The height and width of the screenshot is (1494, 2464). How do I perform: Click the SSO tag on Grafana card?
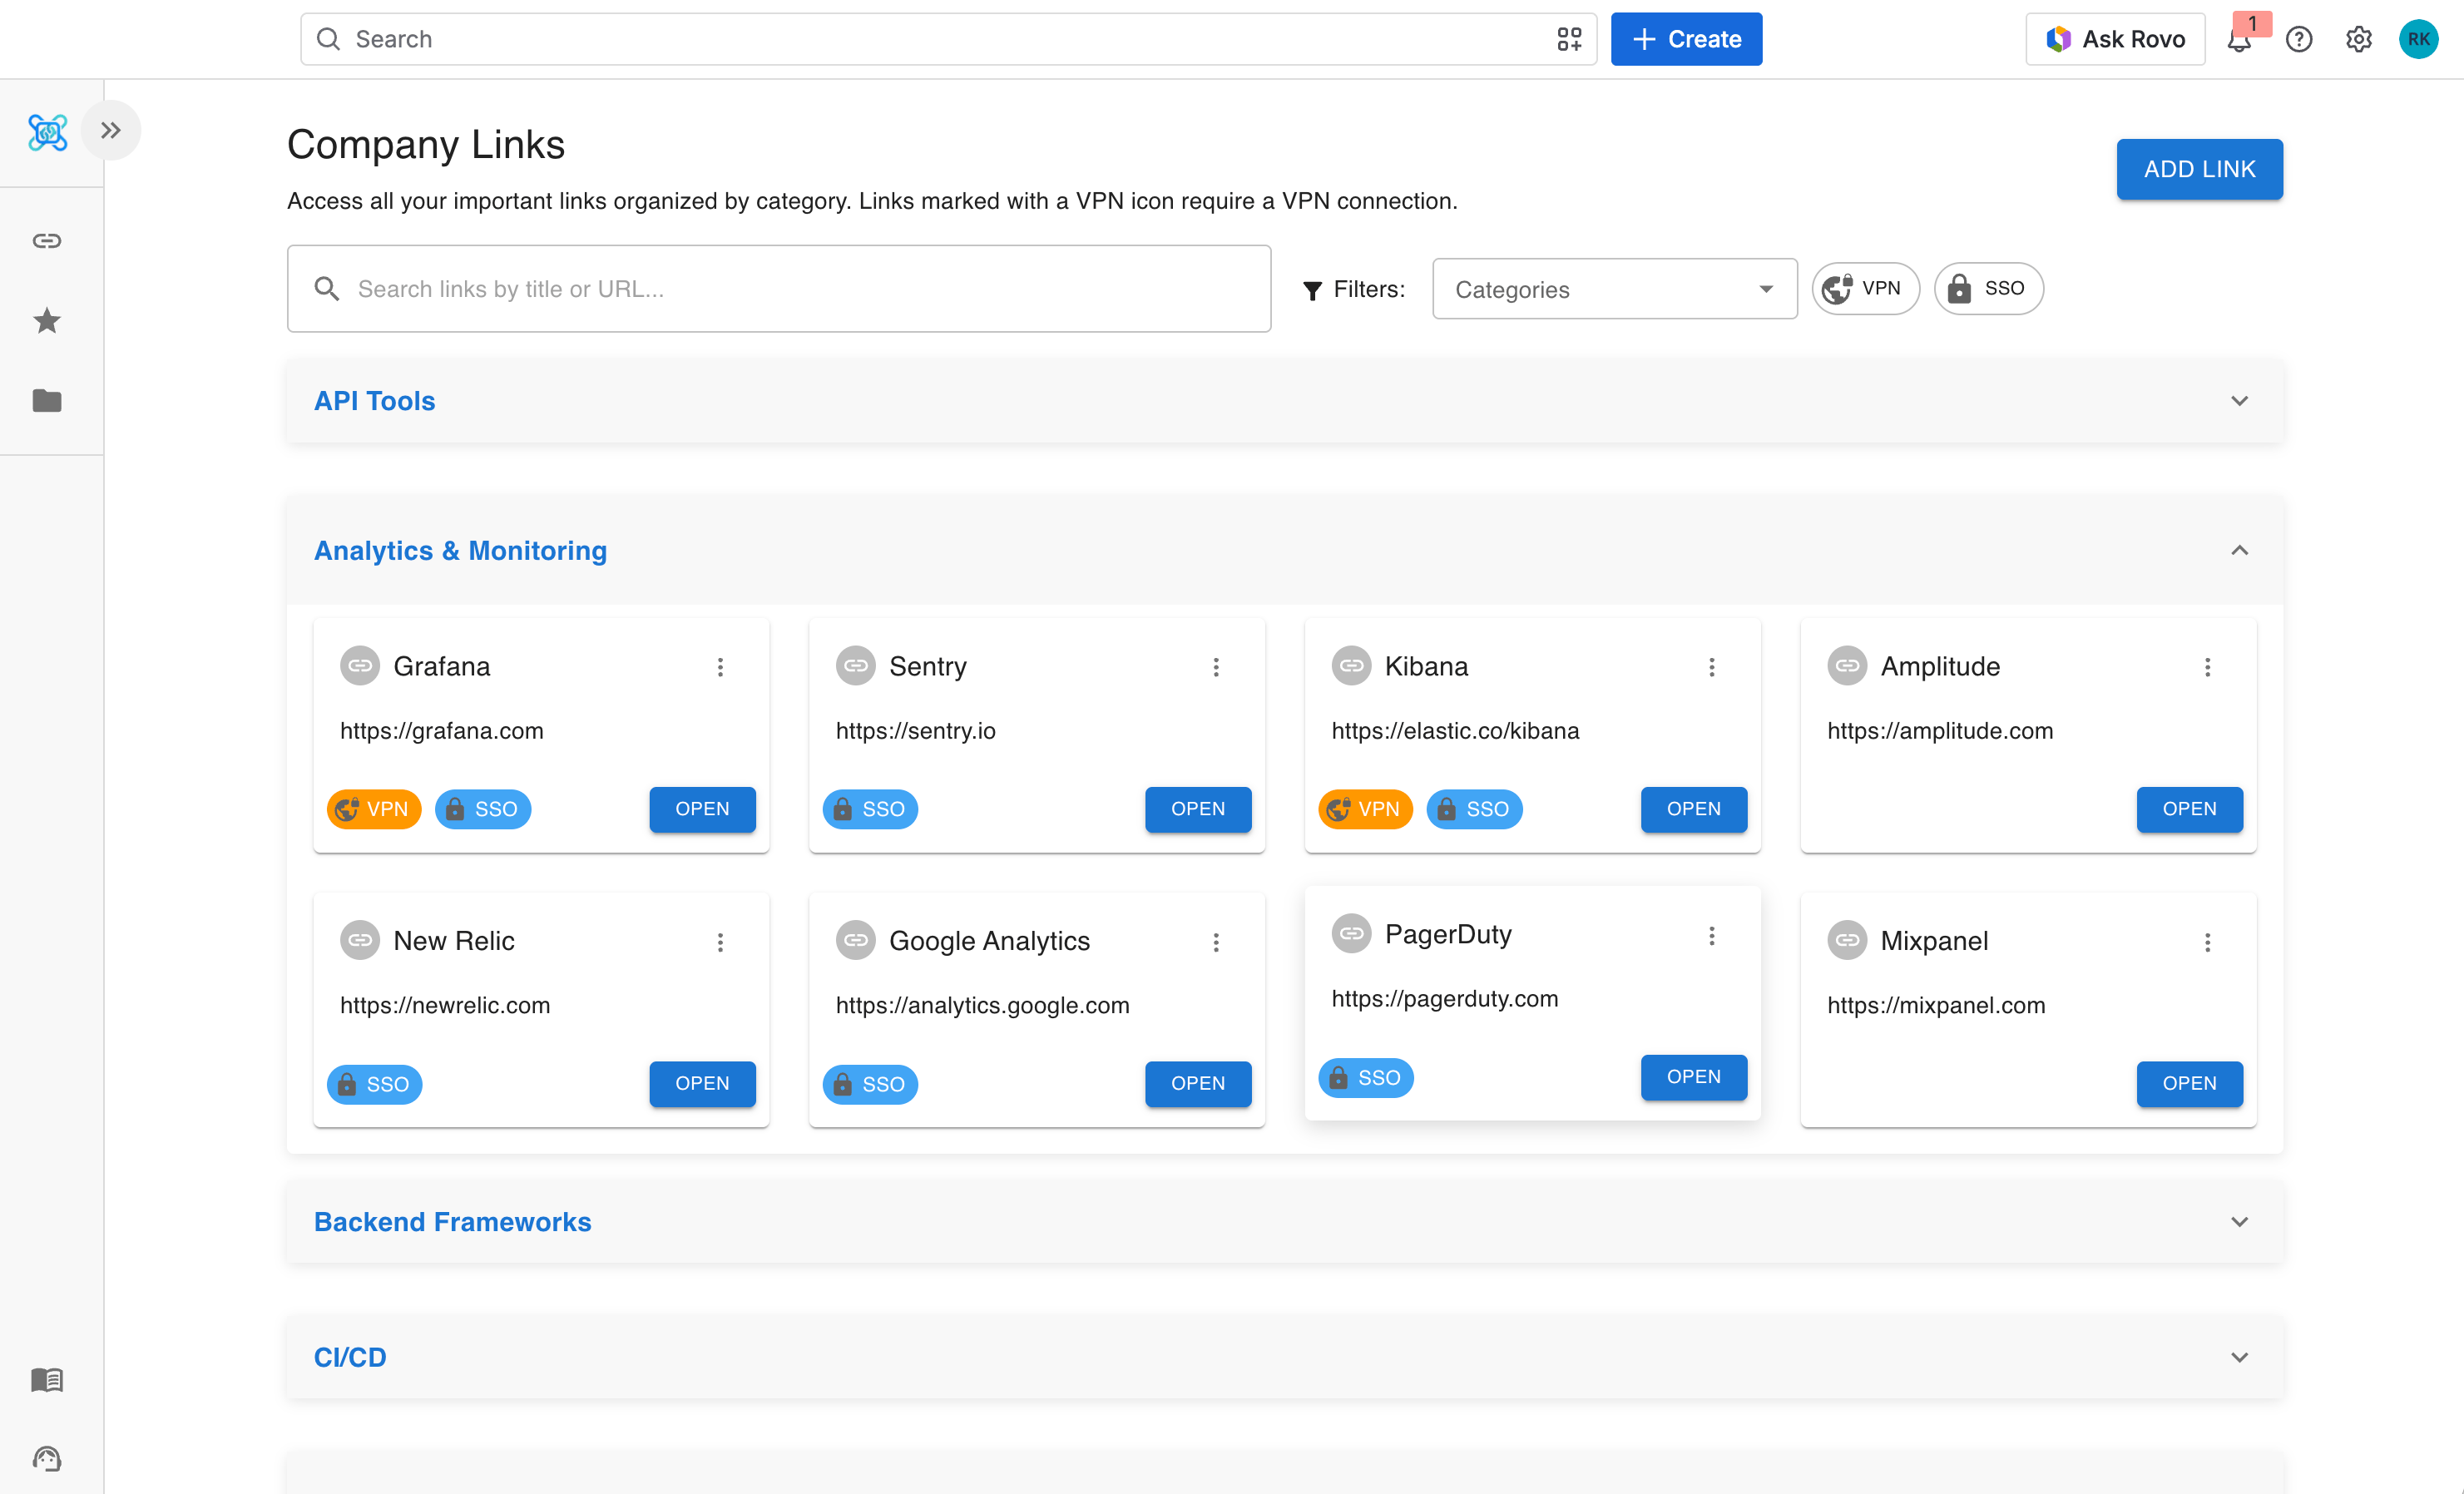pos(483,809)
